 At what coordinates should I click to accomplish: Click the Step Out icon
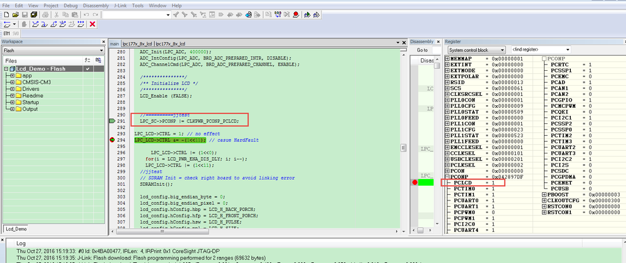[x=54, y=24]
